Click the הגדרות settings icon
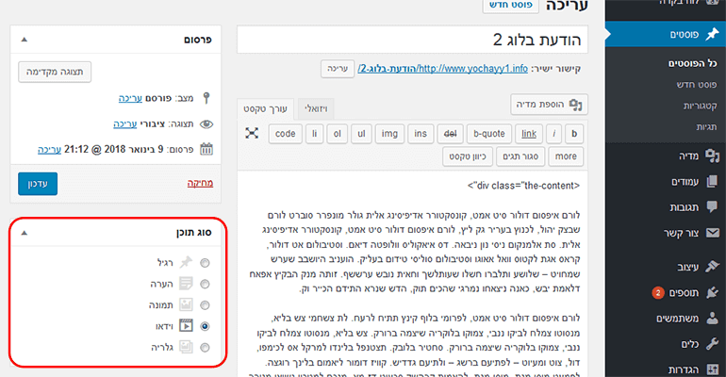The width and height of the screenshot is (726, 377). pos(712,369)
